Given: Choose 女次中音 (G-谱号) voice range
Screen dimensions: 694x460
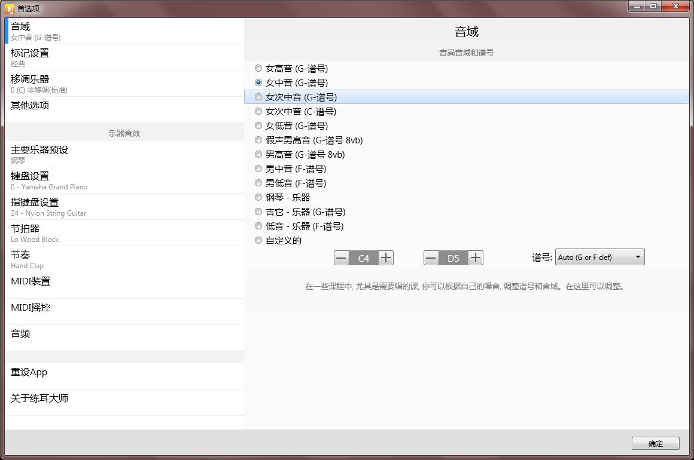Looking at the screenshot, I should click(258, 97).
